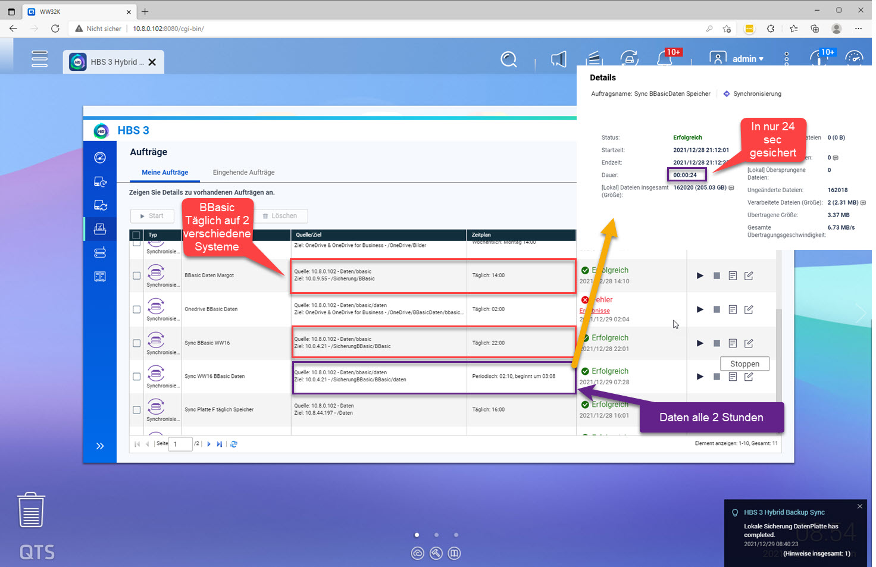Go to the next page of jobs
Screen dimensions: 876x567
click(x=208, y=444)
